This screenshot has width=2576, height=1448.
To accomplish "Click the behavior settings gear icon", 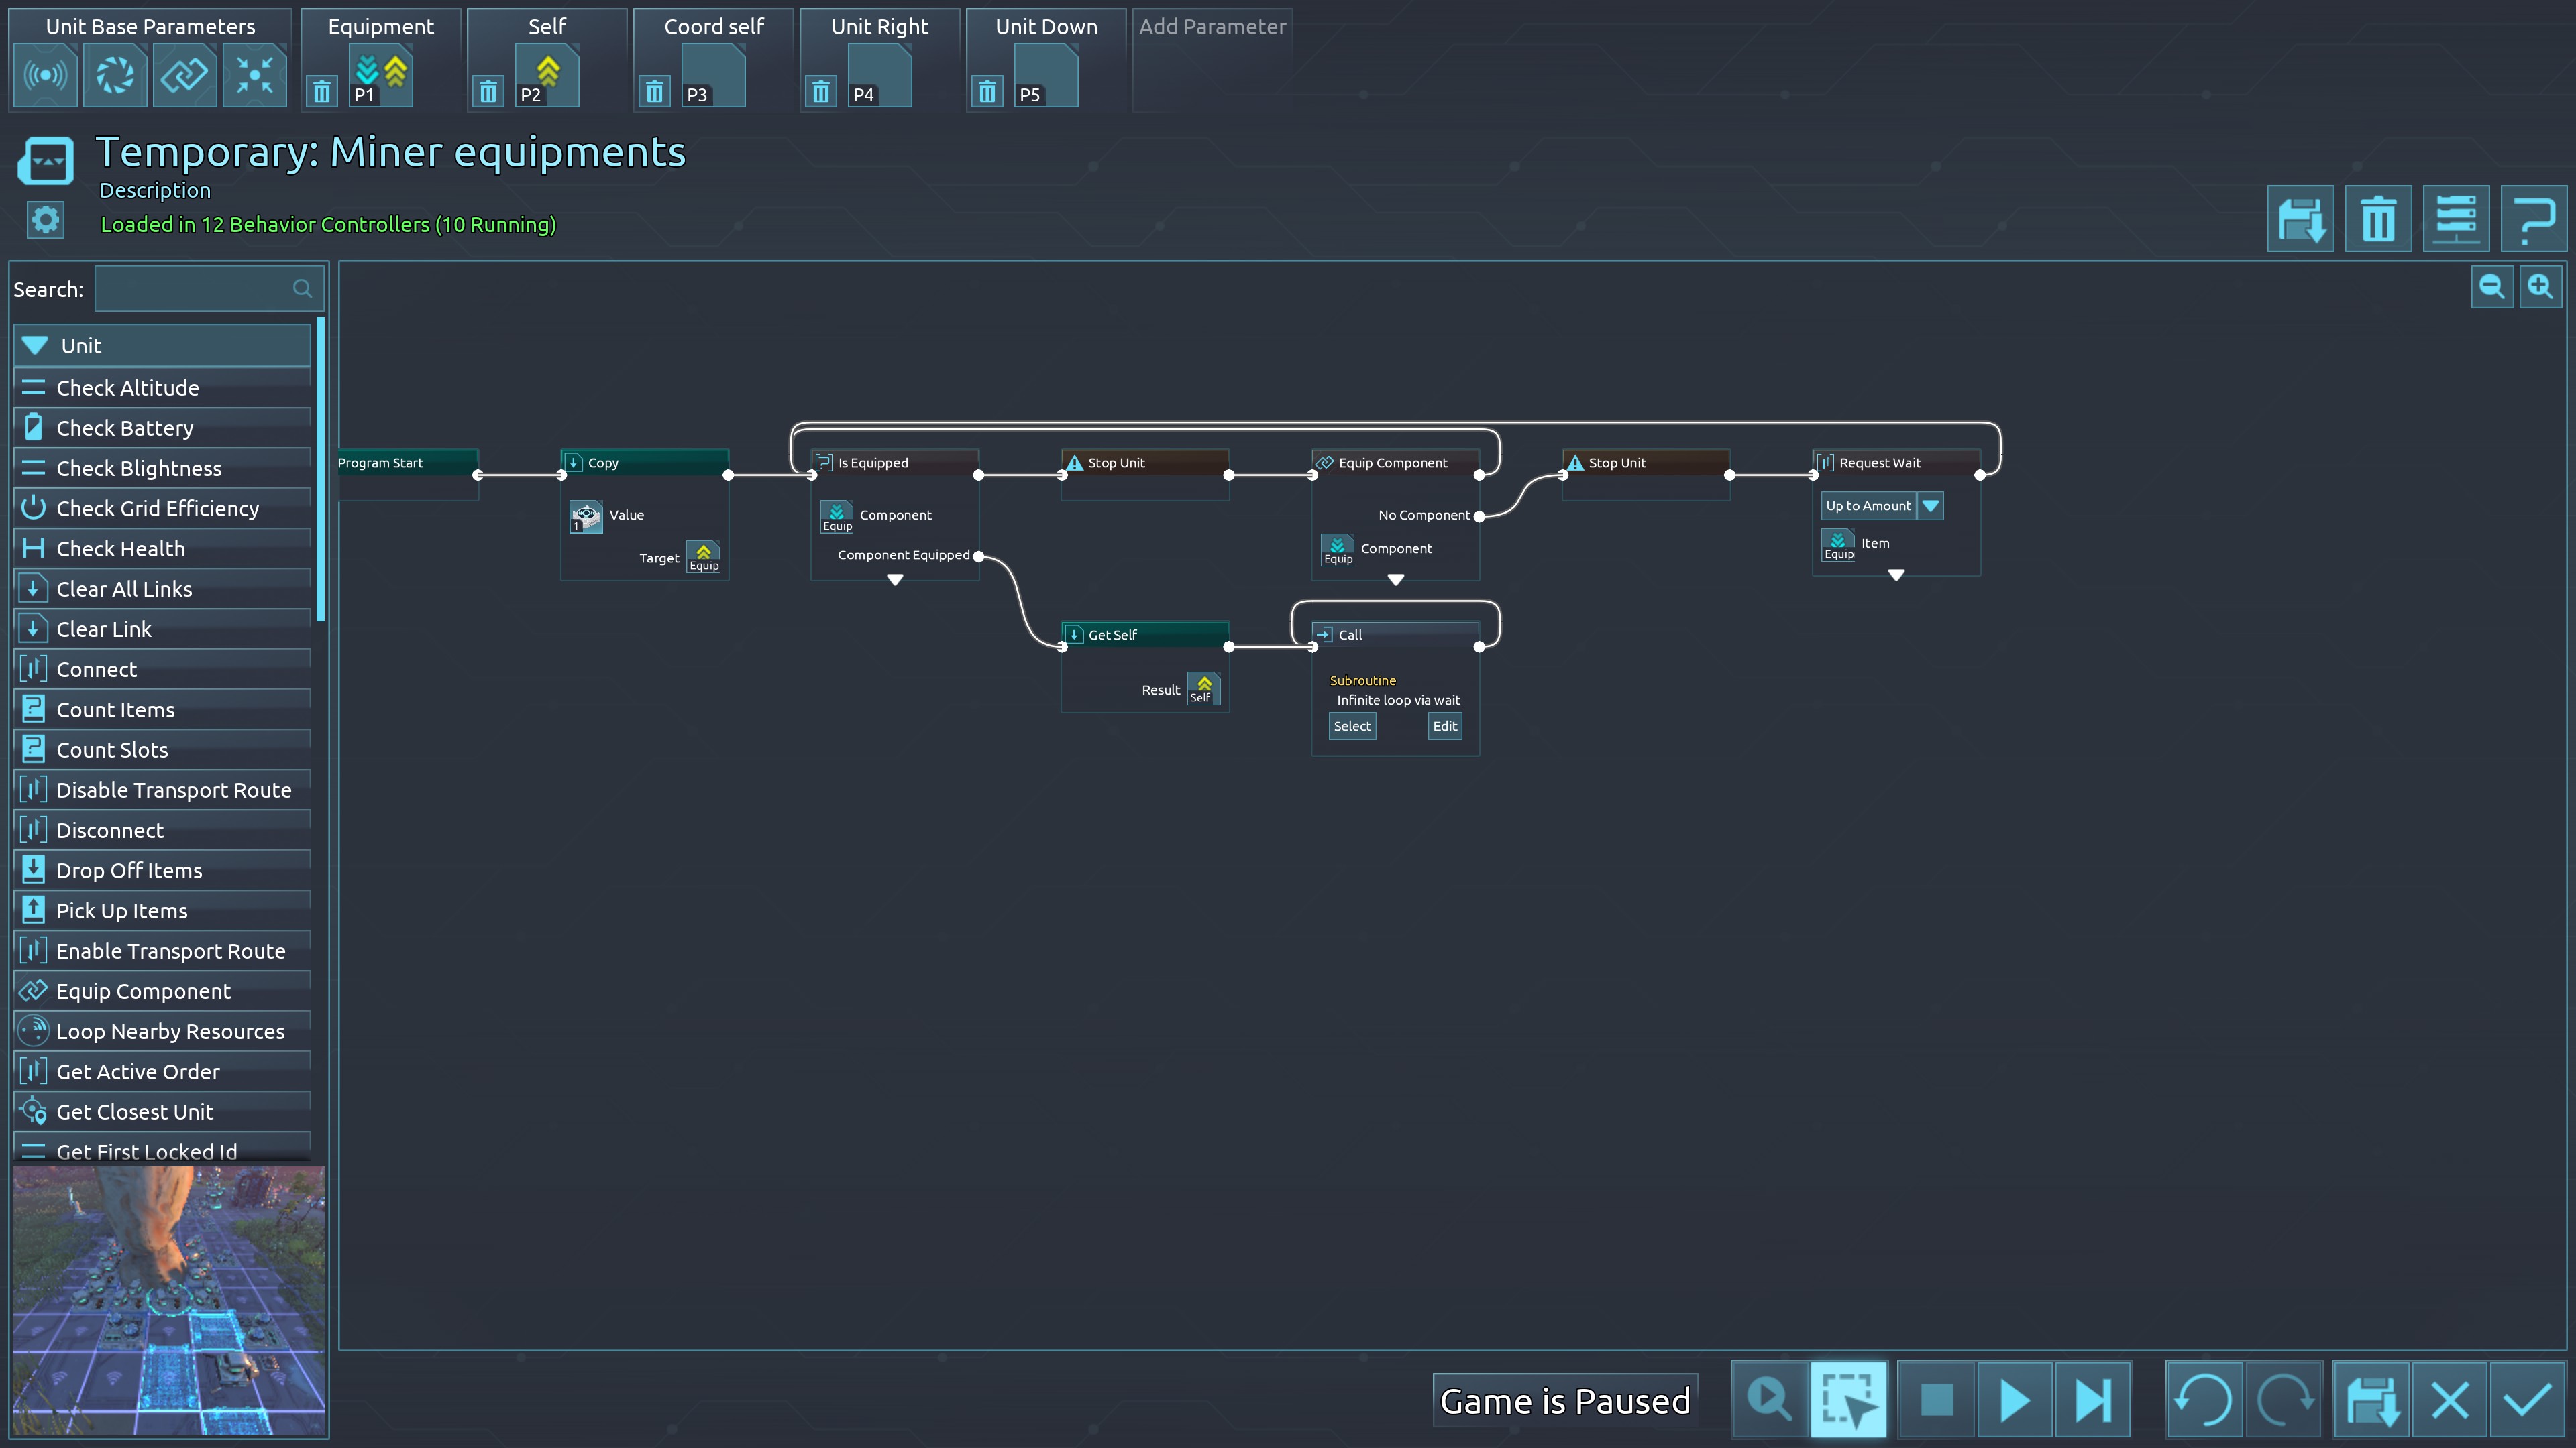I will pos(45,220).
